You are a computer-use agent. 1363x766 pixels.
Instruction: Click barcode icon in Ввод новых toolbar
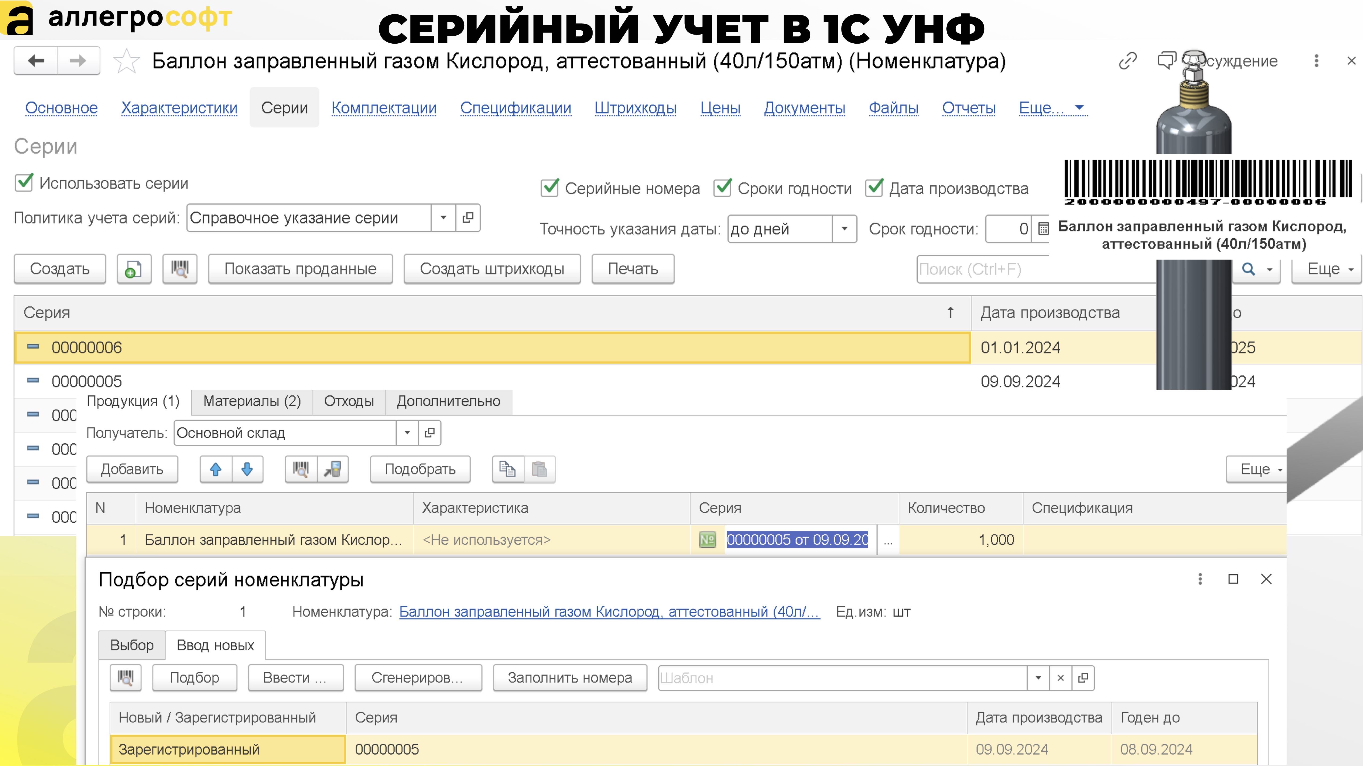[x=125, y=678]
